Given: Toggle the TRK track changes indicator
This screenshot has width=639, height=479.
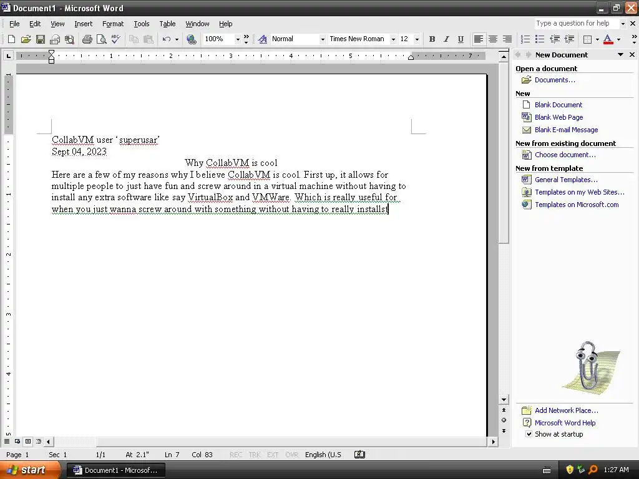Looking at the screenshot, I should pyautogui.click(x=255, y=455).
